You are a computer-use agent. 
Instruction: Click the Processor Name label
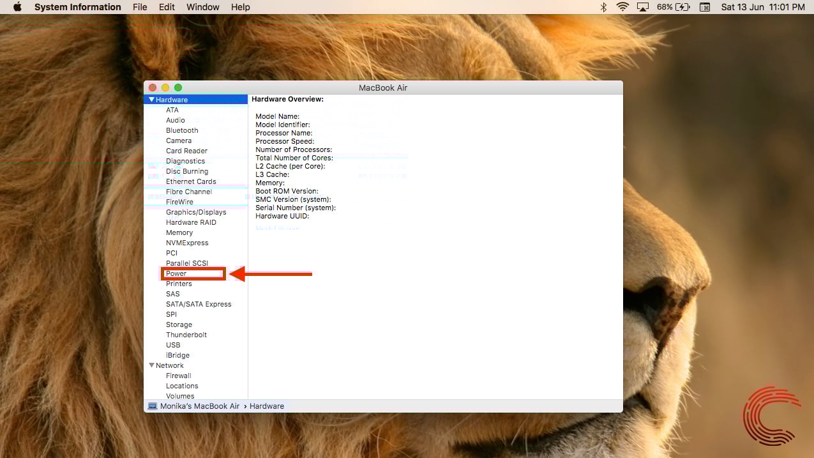(x=284, y=133)
